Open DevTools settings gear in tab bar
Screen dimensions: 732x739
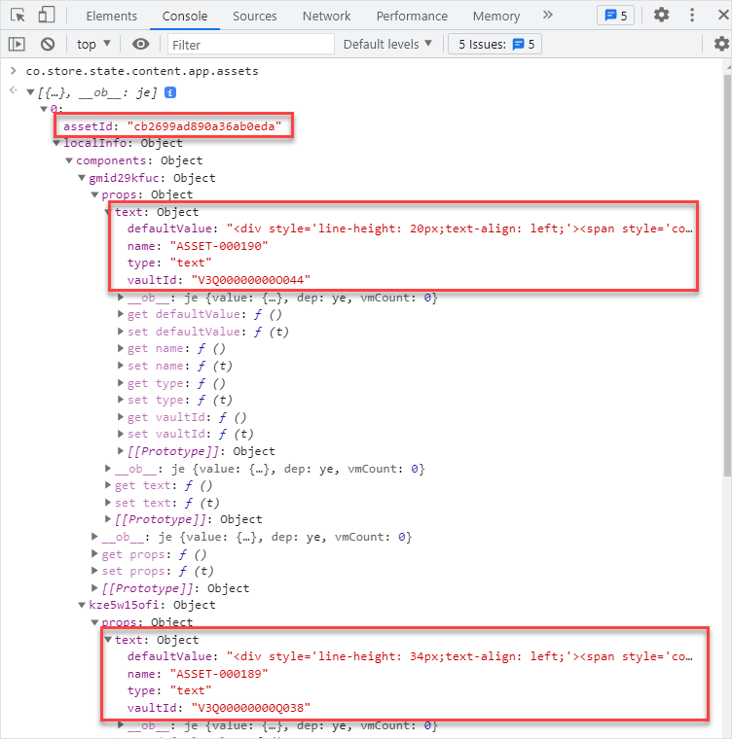[x=661, y=16]
